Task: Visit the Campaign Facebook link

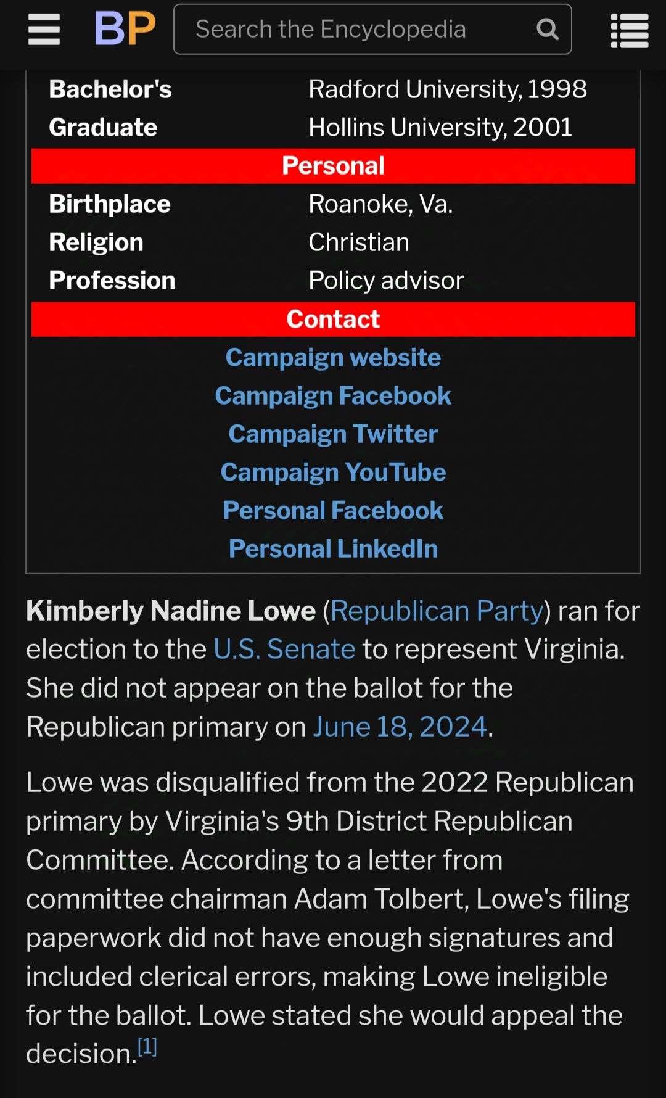Action: coord(333,396)
